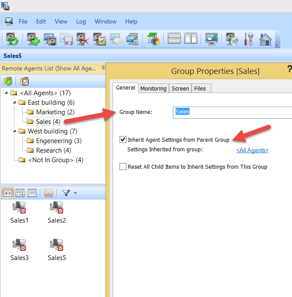Image resolution: width=292 pixels, height=297 pixels.
Task: Open the report chart toolbar icon
Action: coord(153,39)
